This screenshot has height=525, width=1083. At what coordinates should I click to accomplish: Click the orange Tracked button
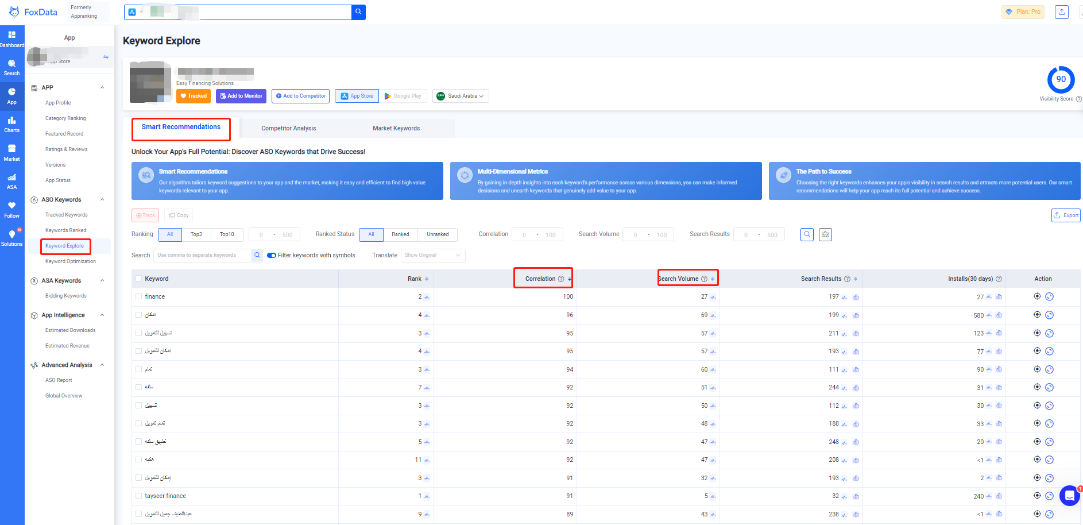pos(194,96)
